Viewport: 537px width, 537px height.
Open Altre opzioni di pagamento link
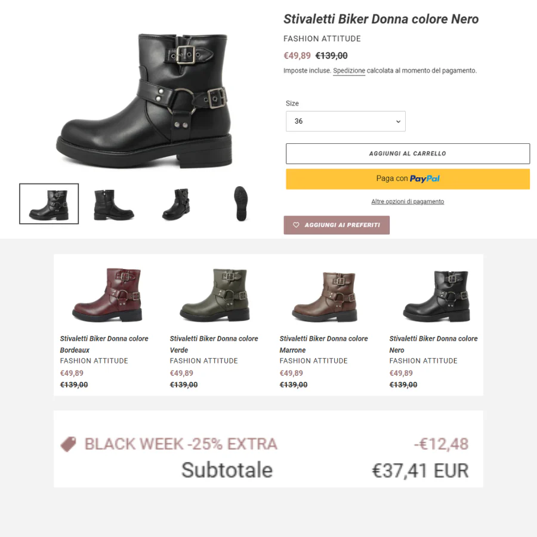408,202
